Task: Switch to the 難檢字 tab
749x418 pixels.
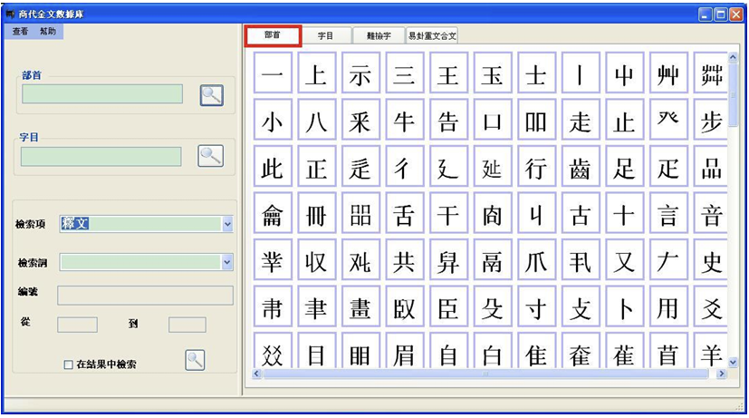Action: coord(379,36)
